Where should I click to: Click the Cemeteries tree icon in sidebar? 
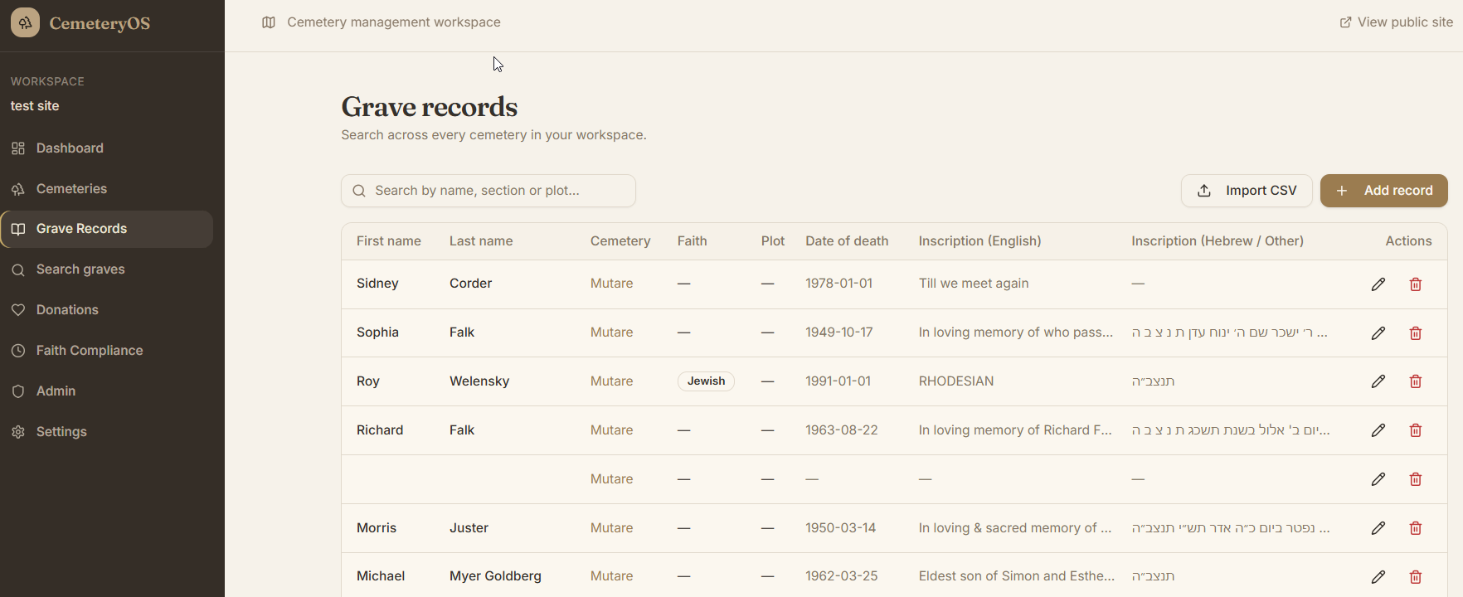click(18, 189)
